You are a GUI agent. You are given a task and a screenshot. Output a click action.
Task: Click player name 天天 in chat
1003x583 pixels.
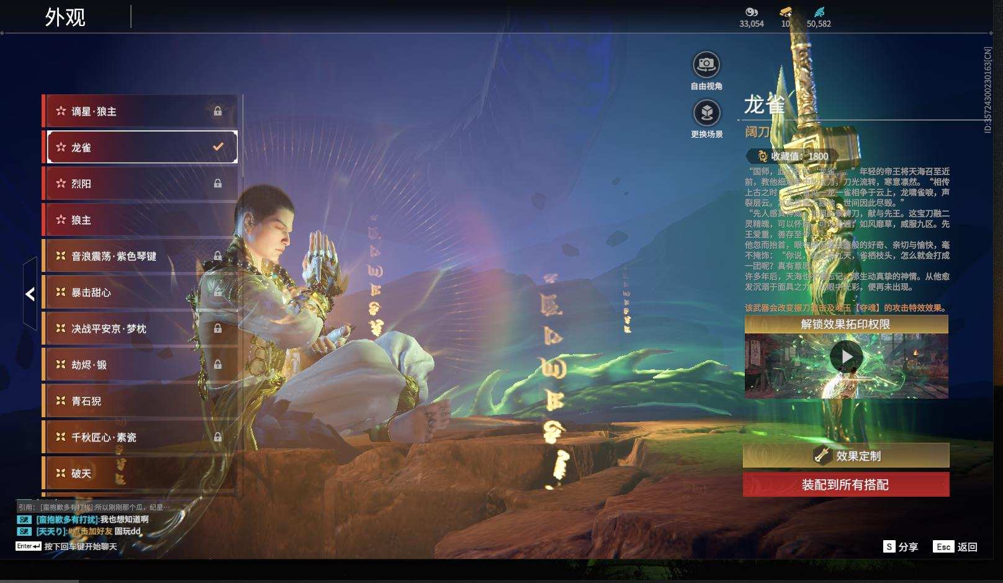point(51,531)
